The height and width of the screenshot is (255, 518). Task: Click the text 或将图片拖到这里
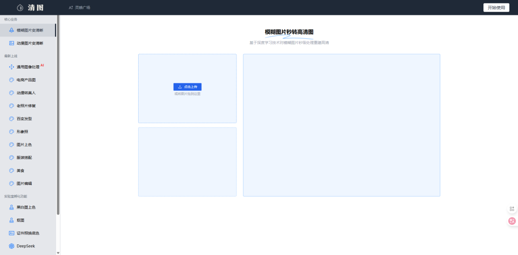point(188,94)
